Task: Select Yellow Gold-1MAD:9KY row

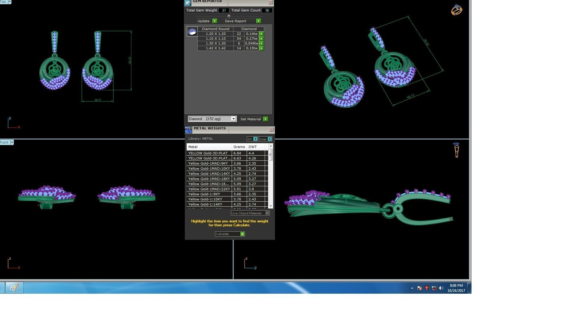Action: click(x=227, y=163)
